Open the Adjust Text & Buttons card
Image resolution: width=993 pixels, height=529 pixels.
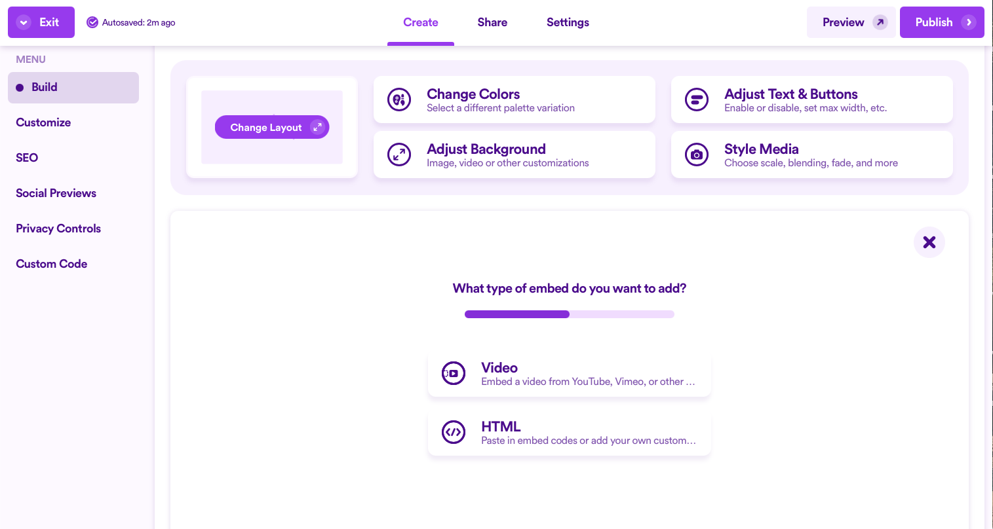tap(812, 100)
